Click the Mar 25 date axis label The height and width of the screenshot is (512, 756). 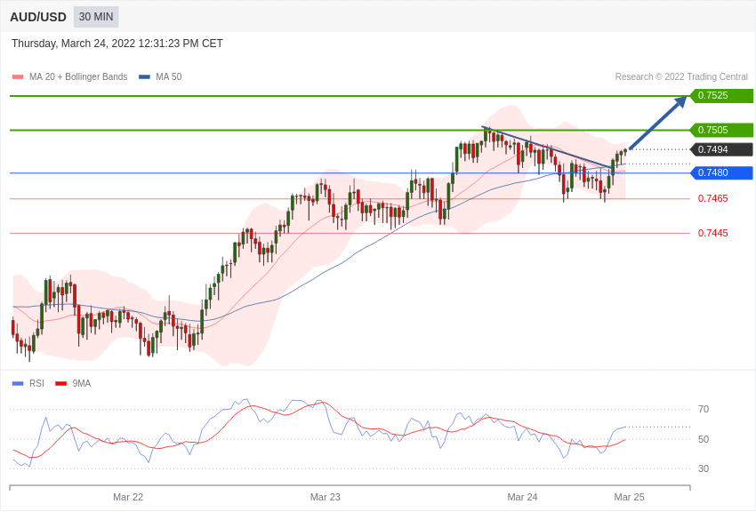(x=629, y=497)
